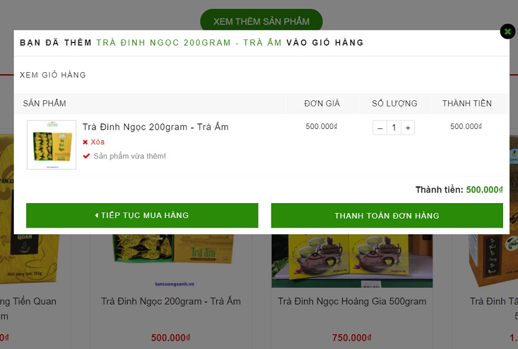Open the XEM GIỎ HÀNG link
Viewport: 518px width, 349px height.
pos(53,75)
